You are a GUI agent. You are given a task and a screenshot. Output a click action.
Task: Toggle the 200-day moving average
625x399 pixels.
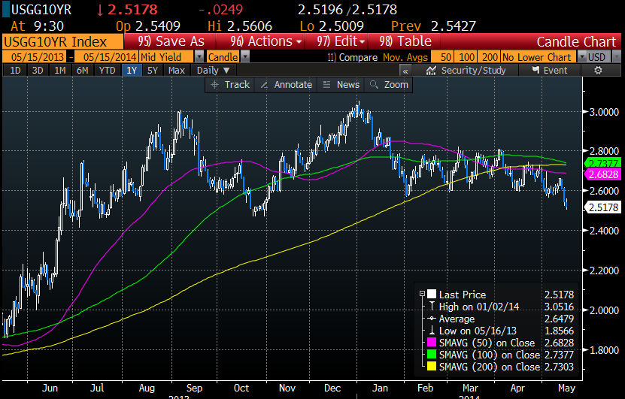coord(490,57)
